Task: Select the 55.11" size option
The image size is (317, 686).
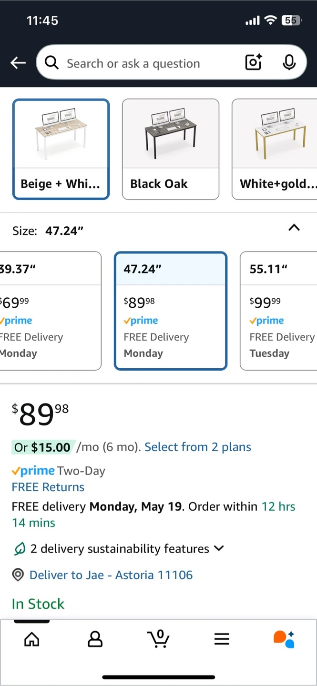Action: pyautogui.click(x=279, y=311)
